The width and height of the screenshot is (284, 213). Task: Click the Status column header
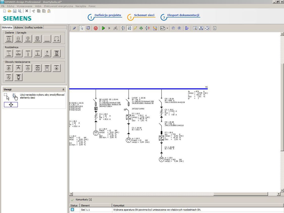[74, 205]
